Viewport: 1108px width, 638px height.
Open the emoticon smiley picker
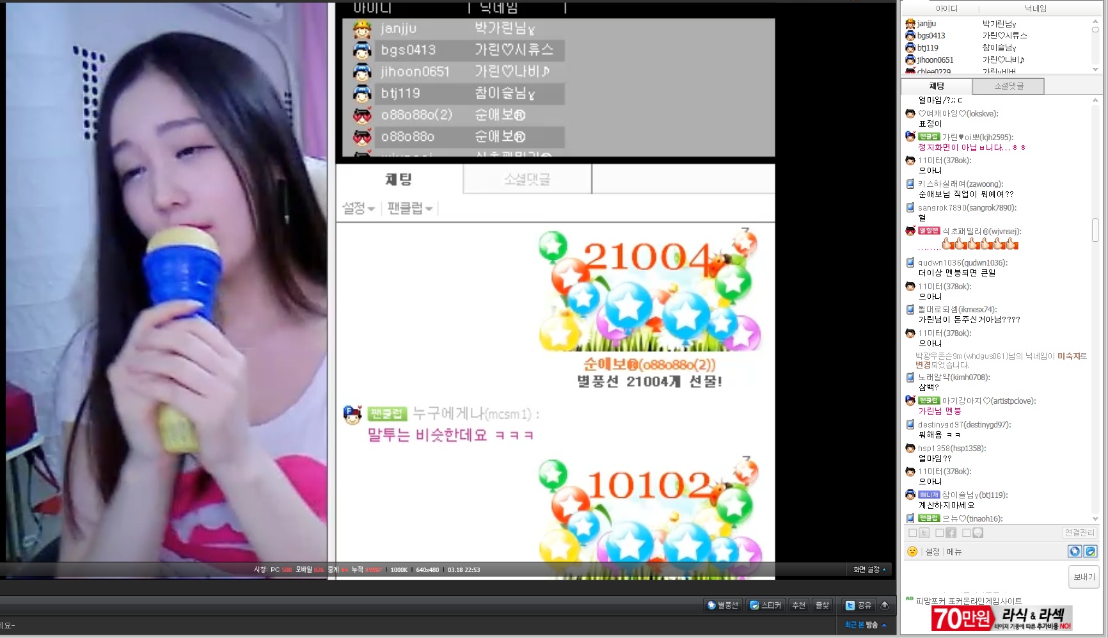tap(912, 552)
